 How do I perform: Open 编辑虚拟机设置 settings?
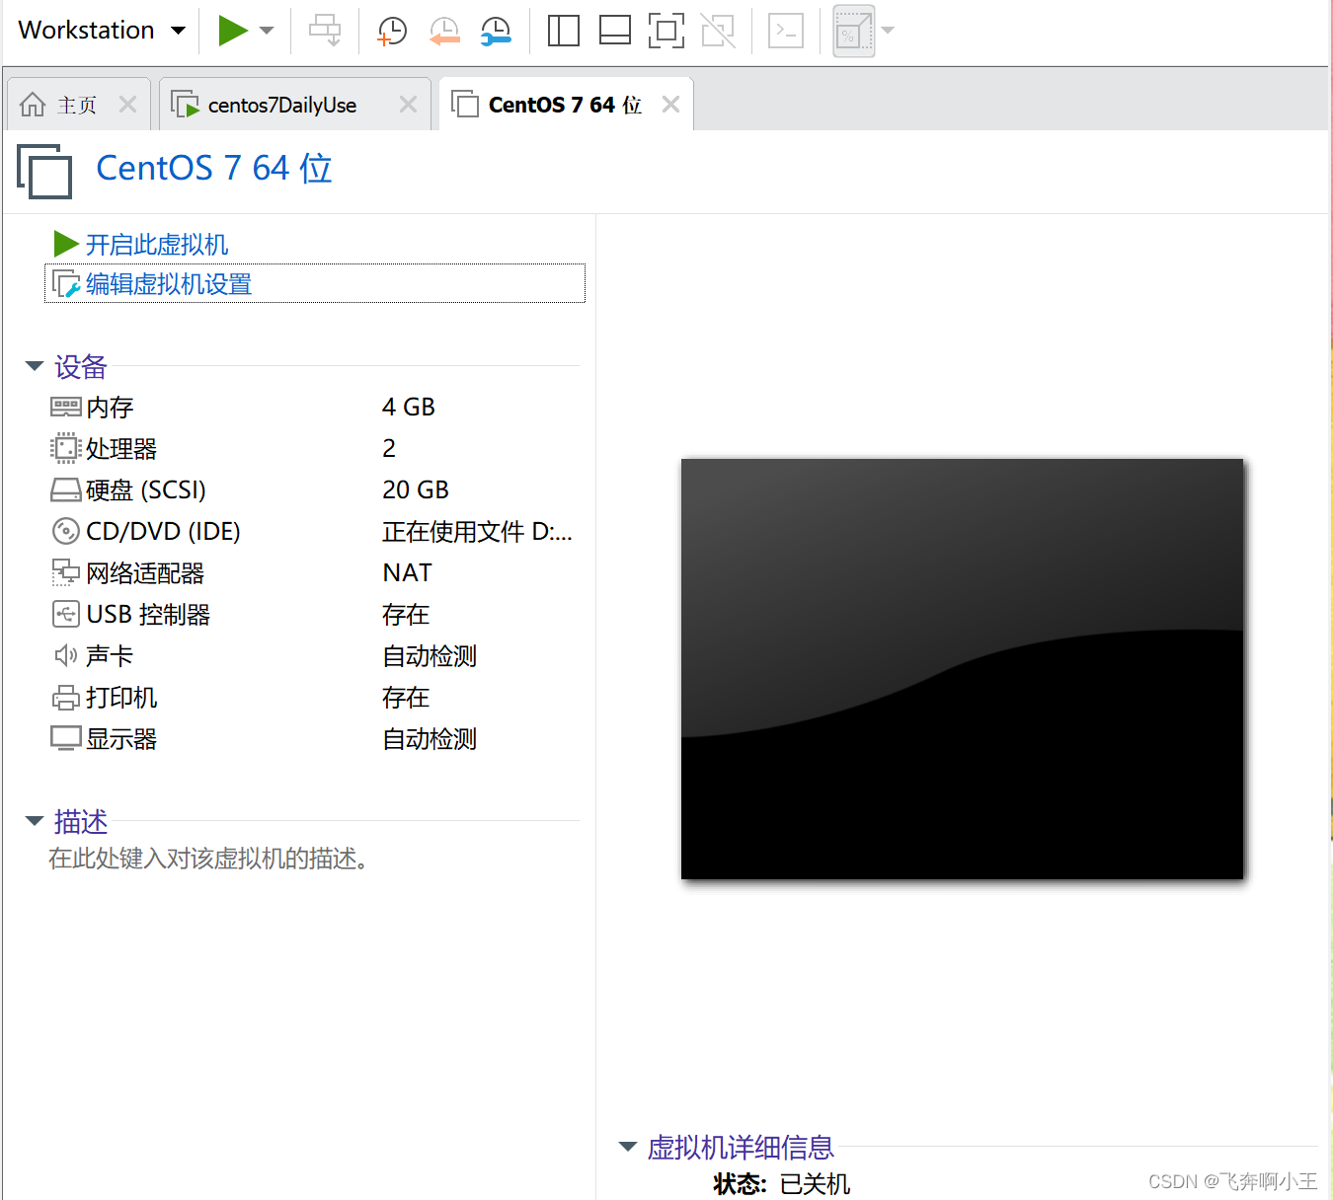pyautogui.click(x=167, y=283)
